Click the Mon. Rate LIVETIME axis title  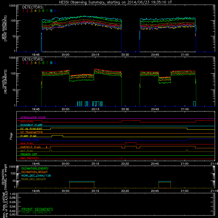click(5, 204)
